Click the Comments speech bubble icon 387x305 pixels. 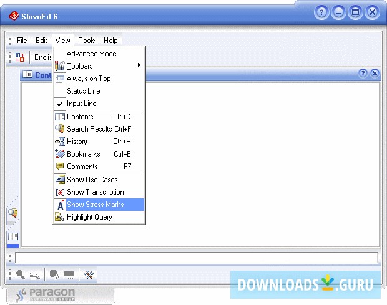(x=60, y=167)
